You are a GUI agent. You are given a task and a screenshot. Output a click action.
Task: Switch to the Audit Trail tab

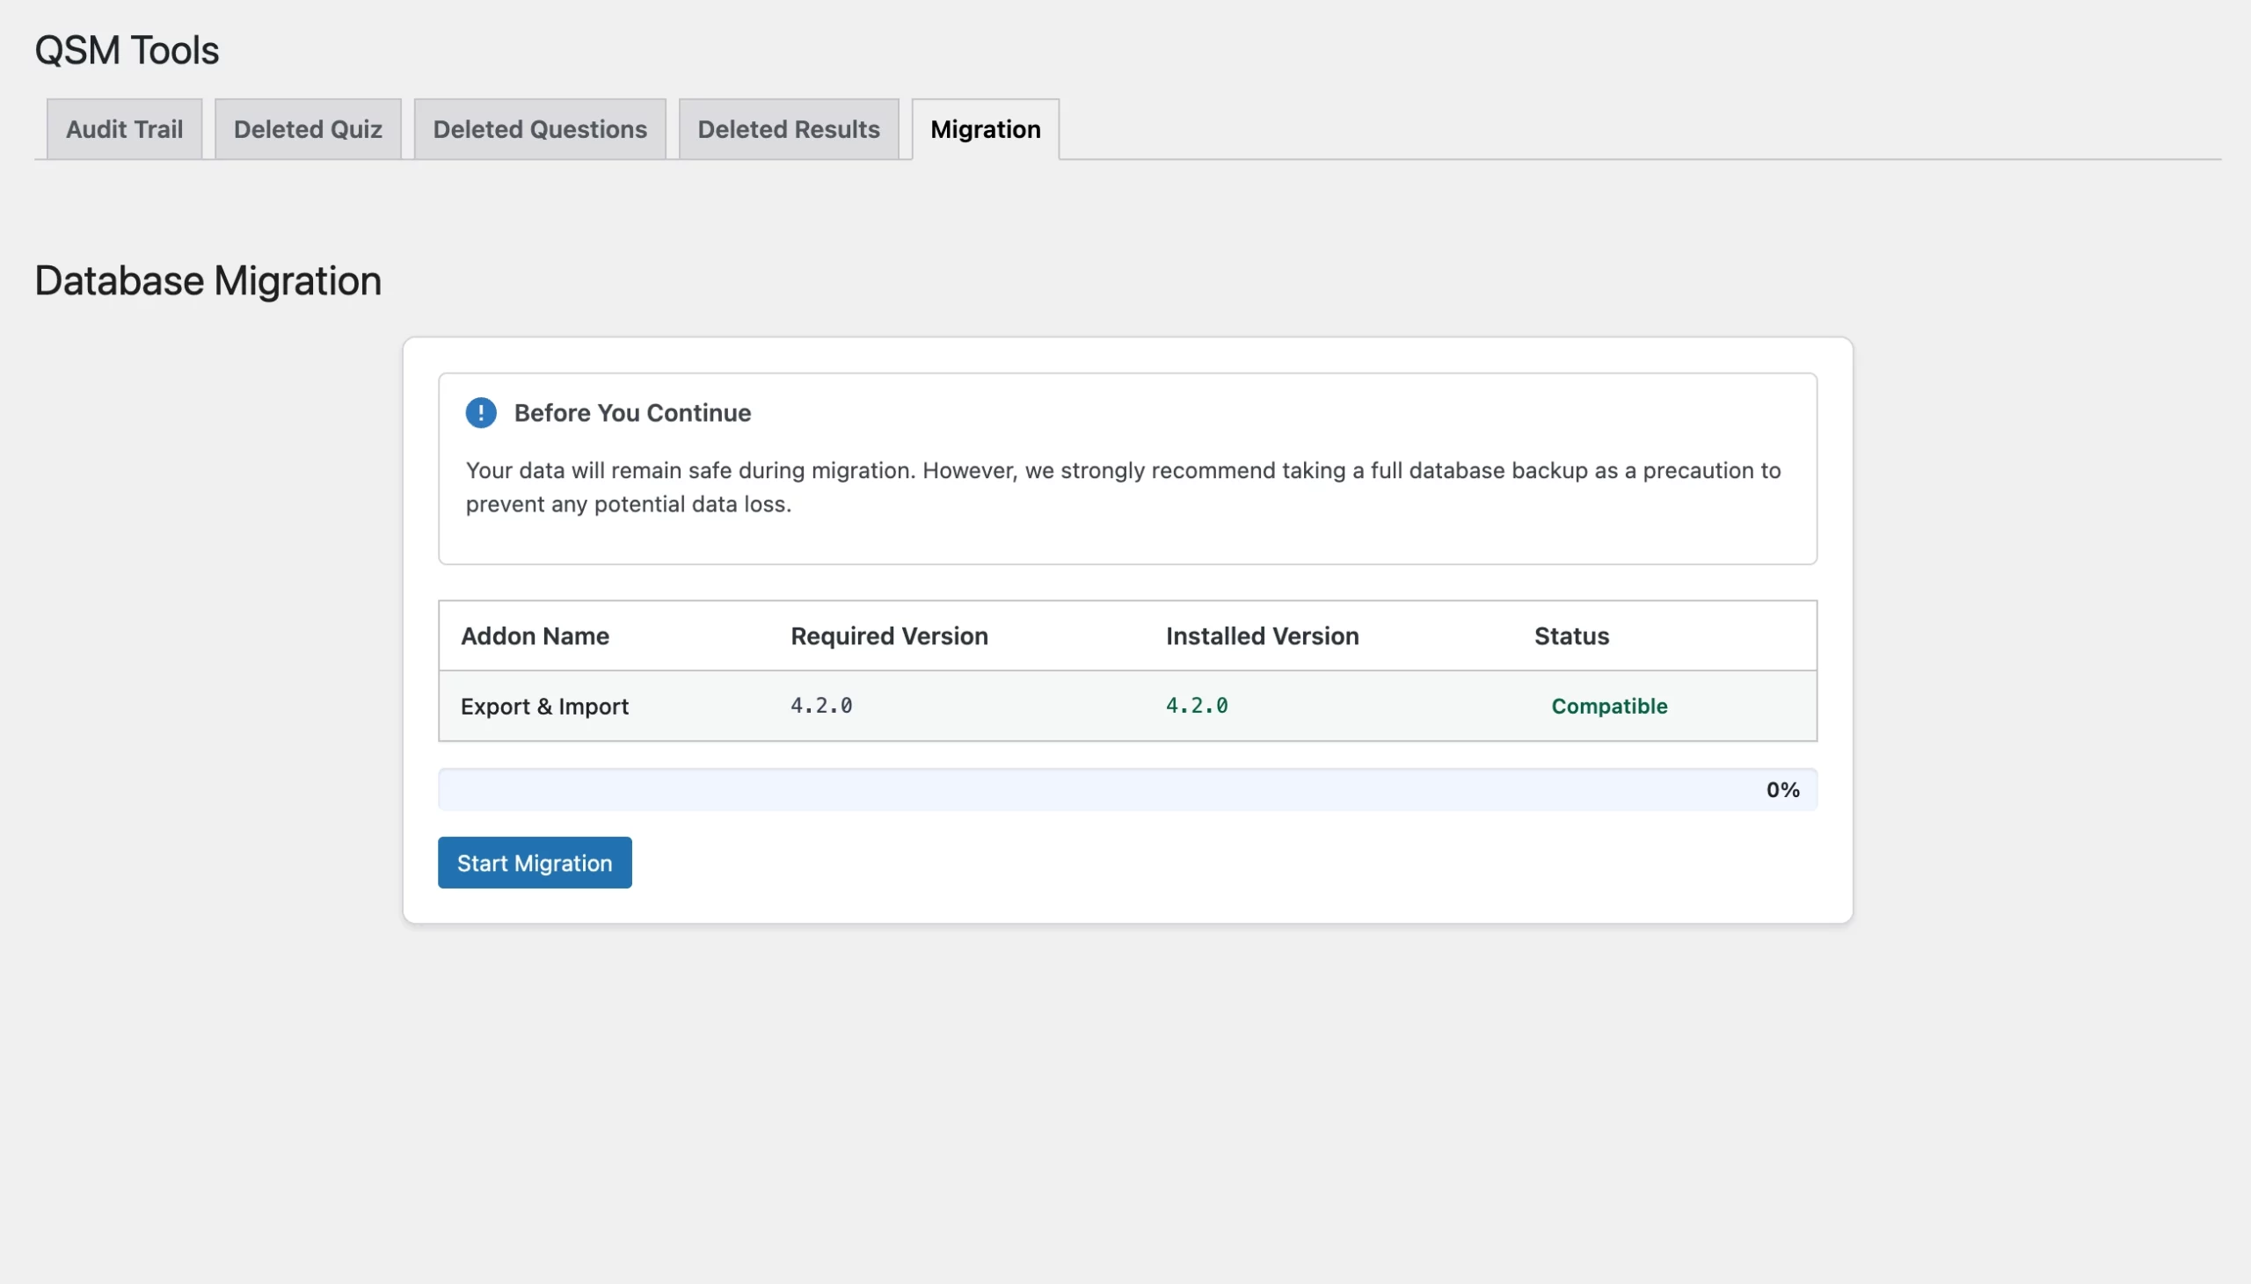tap(123, 129)
